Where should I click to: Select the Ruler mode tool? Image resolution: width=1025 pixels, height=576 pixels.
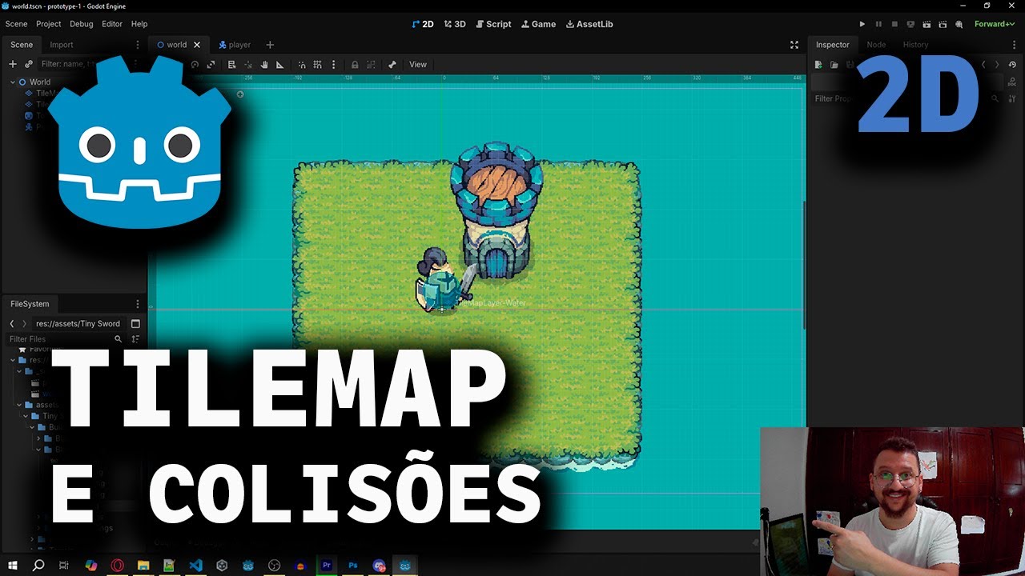click(x=279, y=65)
